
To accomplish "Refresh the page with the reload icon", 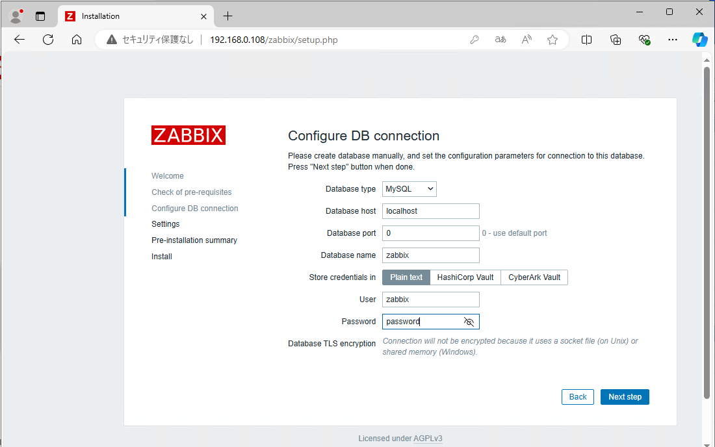I will point(47,40).
